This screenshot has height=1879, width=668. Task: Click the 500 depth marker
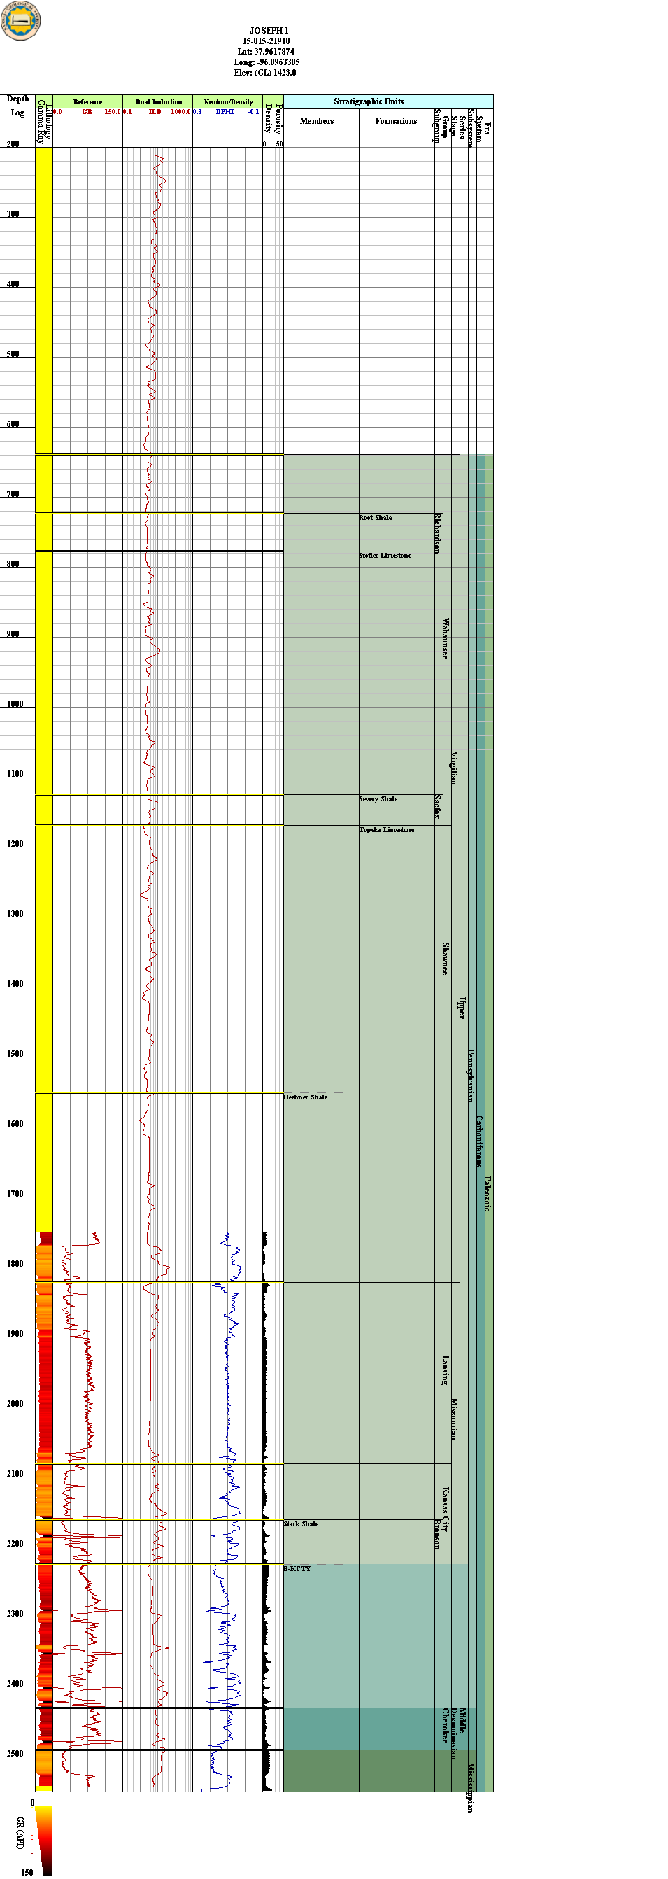pos(13,355)
